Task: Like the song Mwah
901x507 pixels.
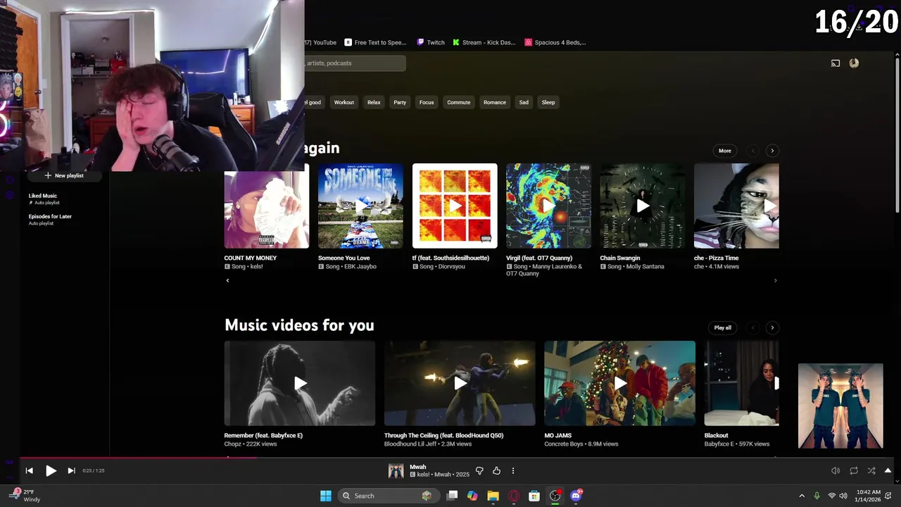Action: (496, 470)
